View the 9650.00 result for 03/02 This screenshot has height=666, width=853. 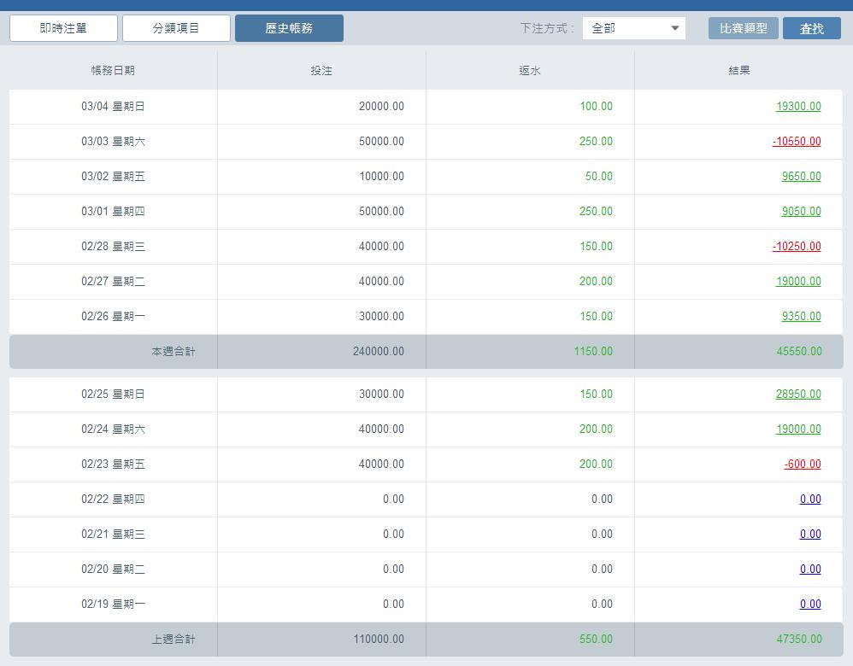tap(801, 177)
